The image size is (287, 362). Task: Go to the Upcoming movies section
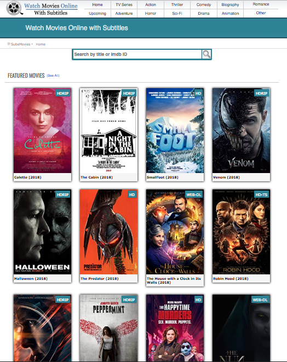97,13
